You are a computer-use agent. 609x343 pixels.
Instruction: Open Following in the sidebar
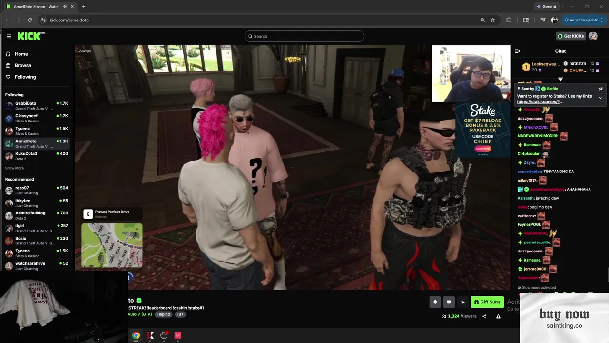(25, 77)
